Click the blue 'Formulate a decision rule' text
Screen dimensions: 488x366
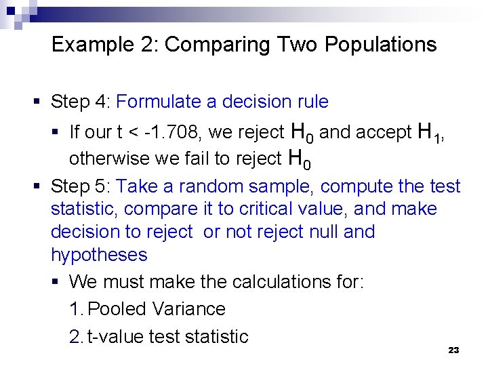pyautogui.click(x=222, y=102)
